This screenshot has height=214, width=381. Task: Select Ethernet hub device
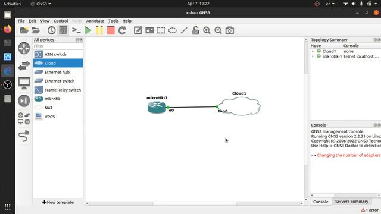point(58,72)
